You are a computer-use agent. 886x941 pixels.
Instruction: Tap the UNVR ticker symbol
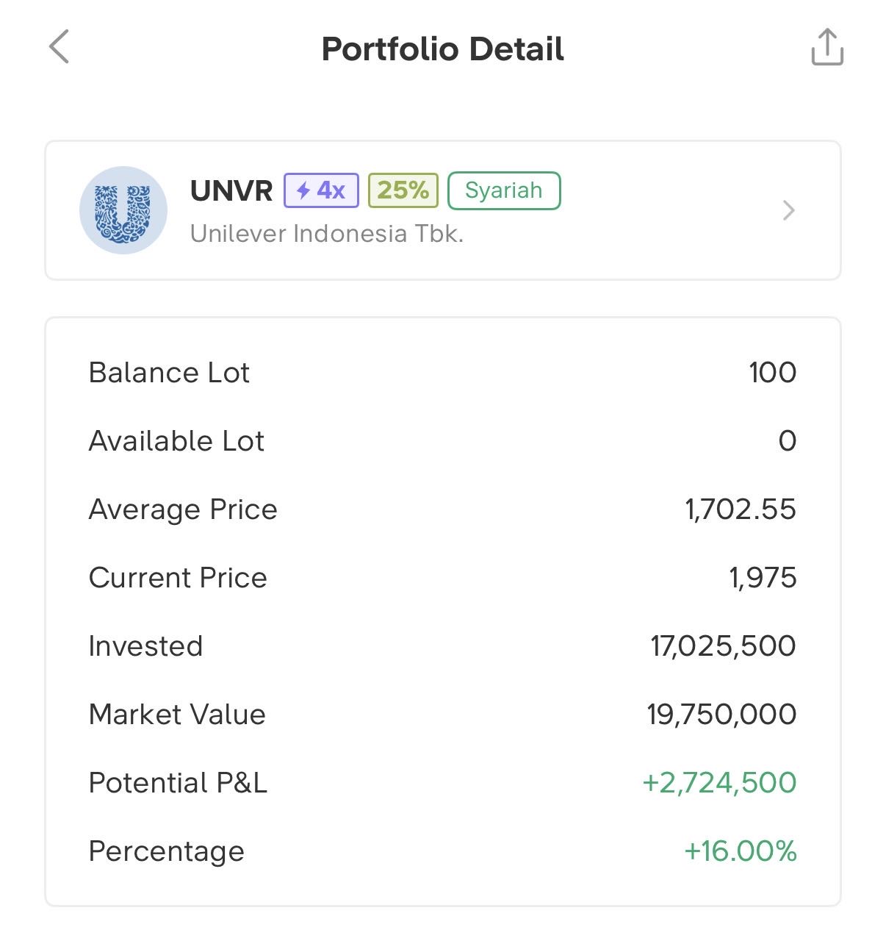point(231,191)
